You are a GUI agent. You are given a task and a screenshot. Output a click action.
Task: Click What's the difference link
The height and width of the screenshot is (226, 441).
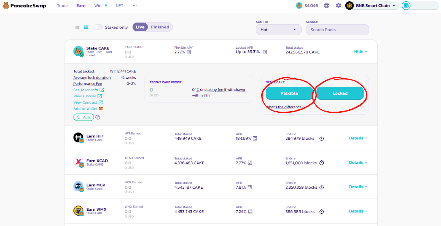click(285, 107)
